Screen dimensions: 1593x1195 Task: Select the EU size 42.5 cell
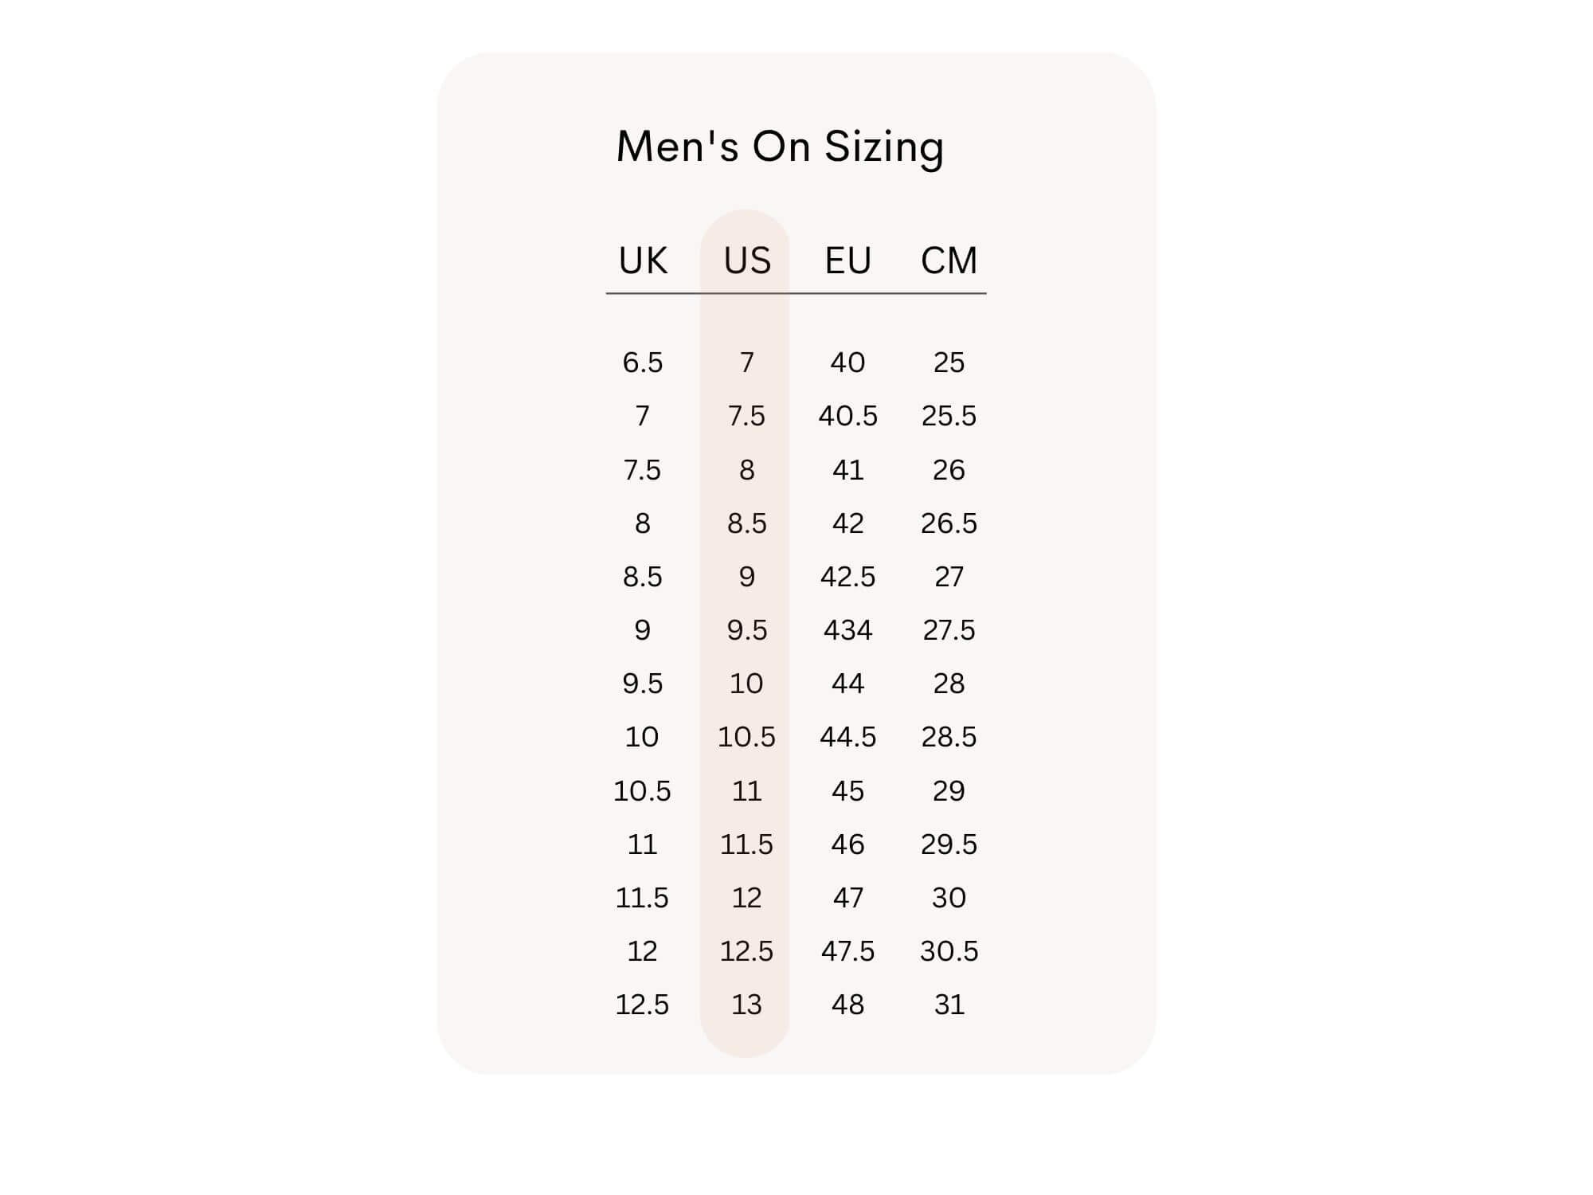(x=847, y=577)
